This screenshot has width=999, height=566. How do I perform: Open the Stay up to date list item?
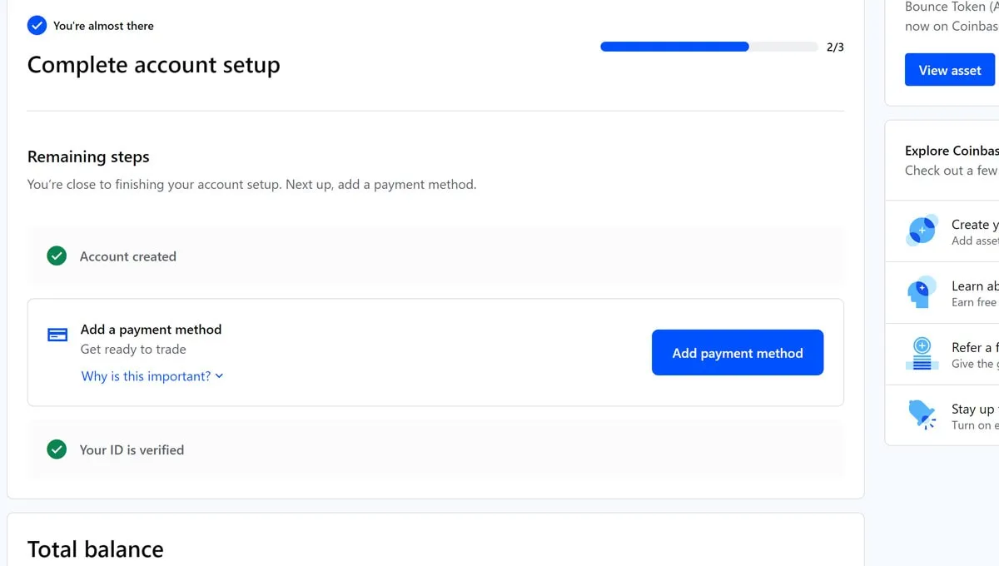coord(942,415)
